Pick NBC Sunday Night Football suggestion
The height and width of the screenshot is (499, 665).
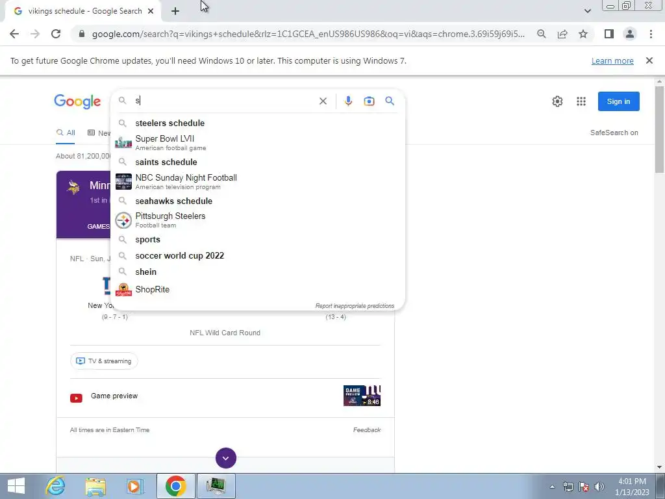pos(257,182)
